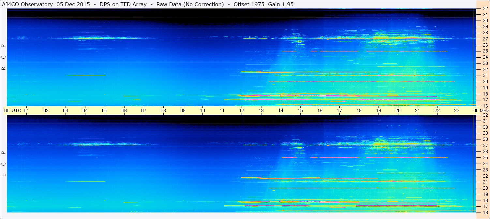Click the 30 MHz tick on the LCP scale
Image resolution: width=490 pixels, height=219 pixels.
[485, 127]
